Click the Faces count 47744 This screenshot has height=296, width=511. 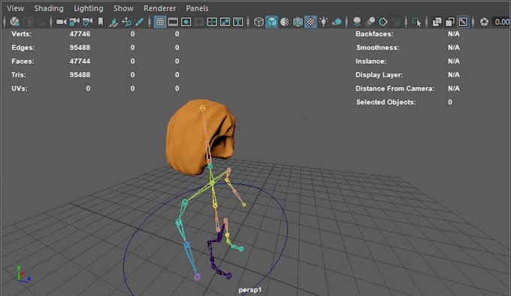point(80,61)
